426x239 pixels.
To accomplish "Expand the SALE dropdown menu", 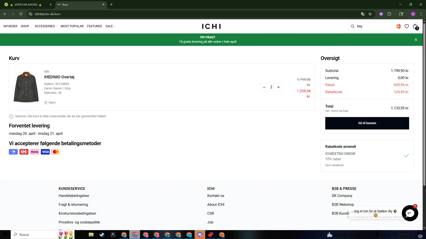I will point(110,26).
